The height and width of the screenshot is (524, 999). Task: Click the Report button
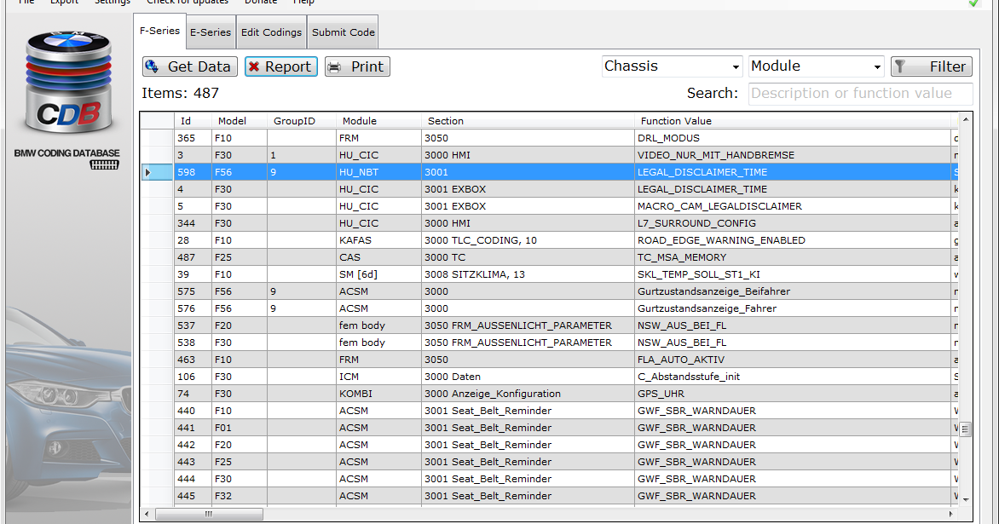pyautogui.click(x=281, y=66)
